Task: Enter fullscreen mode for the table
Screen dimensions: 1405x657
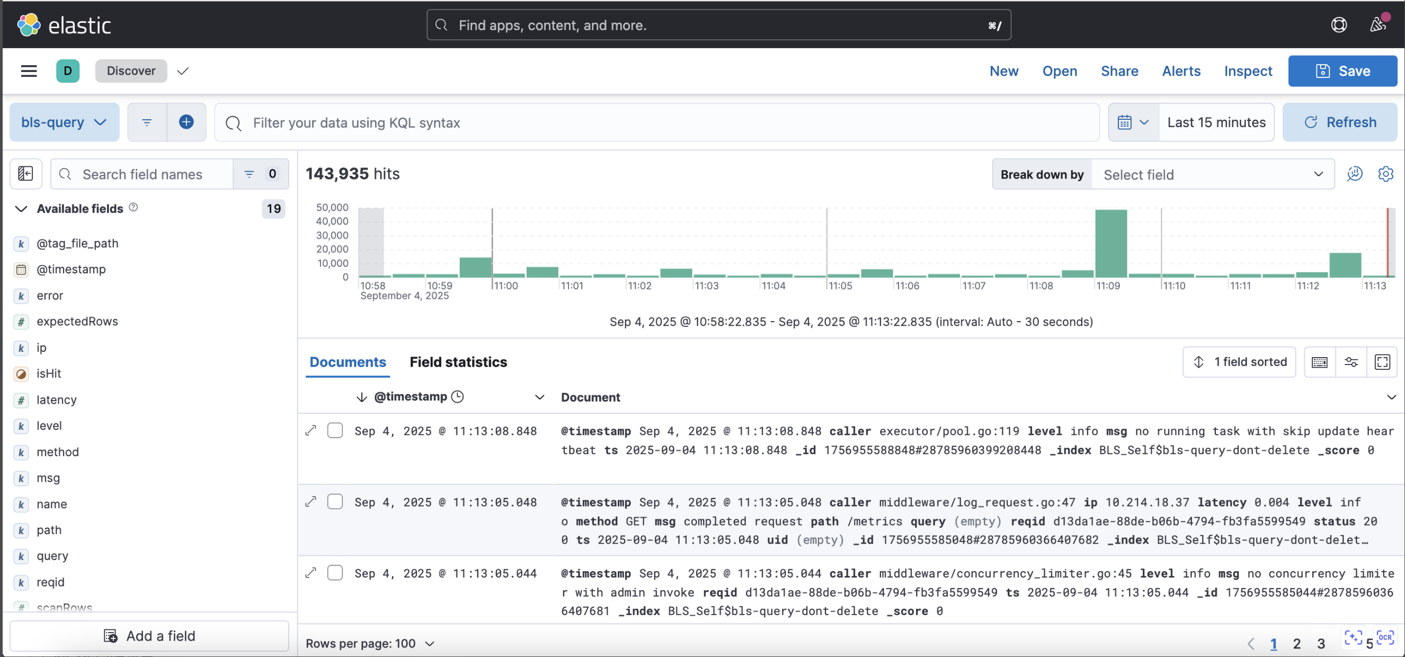Action: [x=1382, y=362]
